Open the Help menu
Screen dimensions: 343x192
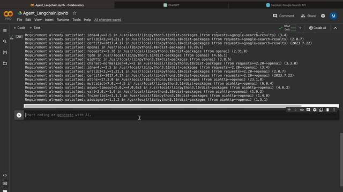(x=87, y=20)
